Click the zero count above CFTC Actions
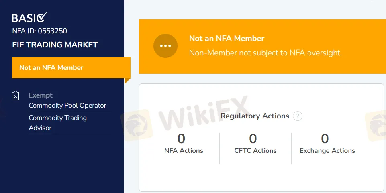Screen dimensions: 386x193 253,139
